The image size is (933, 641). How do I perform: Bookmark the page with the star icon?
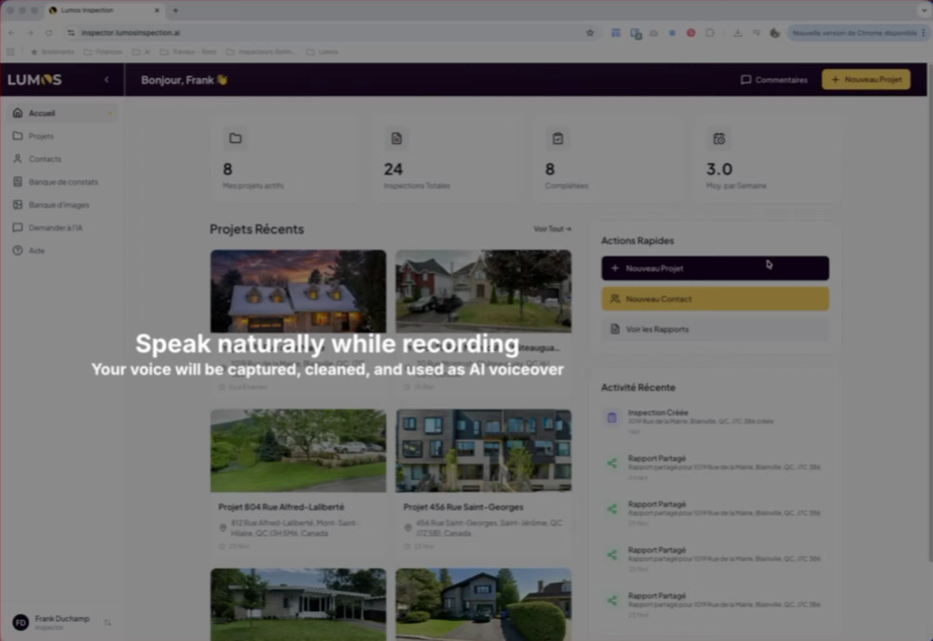coord(590,33)
